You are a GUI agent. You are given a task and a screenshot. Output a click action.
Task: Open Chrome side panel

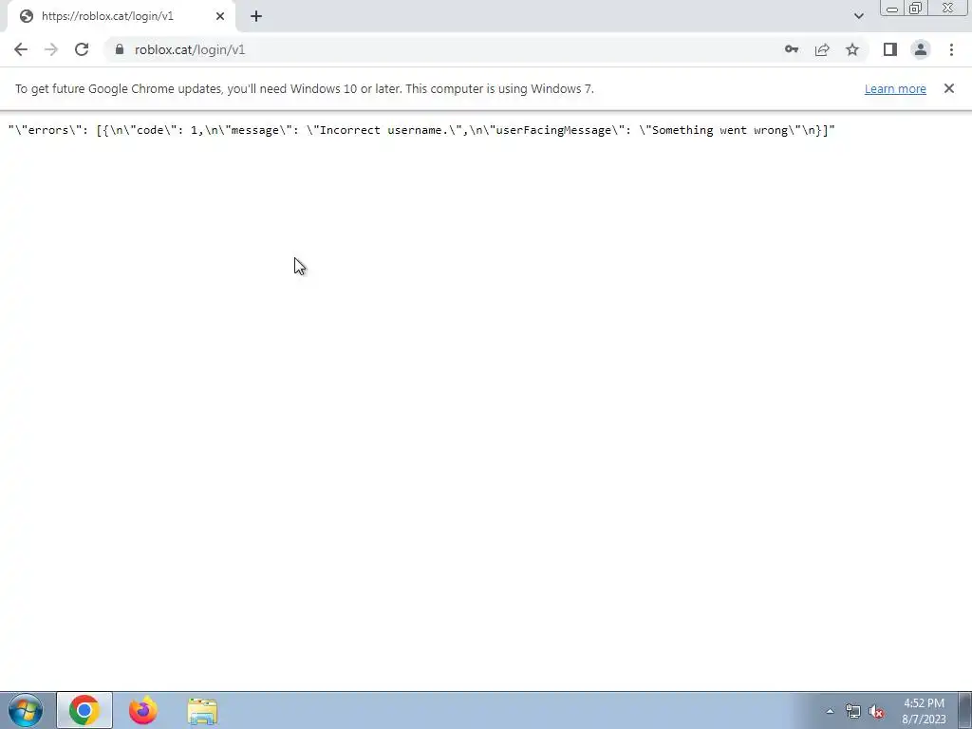(x=890, y=49)
